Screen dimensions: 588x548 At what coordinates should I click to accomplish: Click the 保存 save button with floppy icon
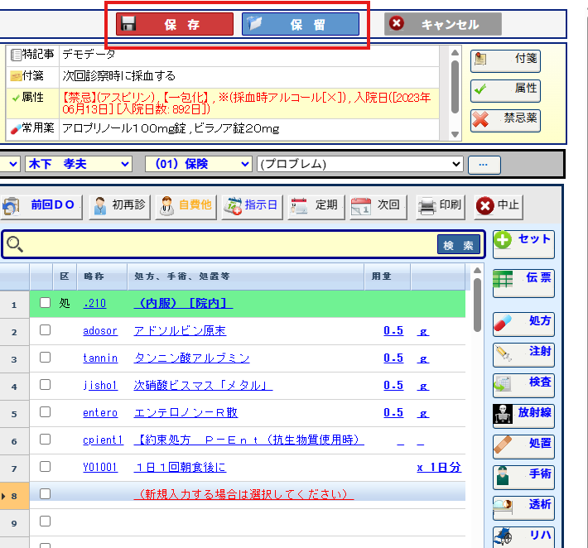point(174,24)
